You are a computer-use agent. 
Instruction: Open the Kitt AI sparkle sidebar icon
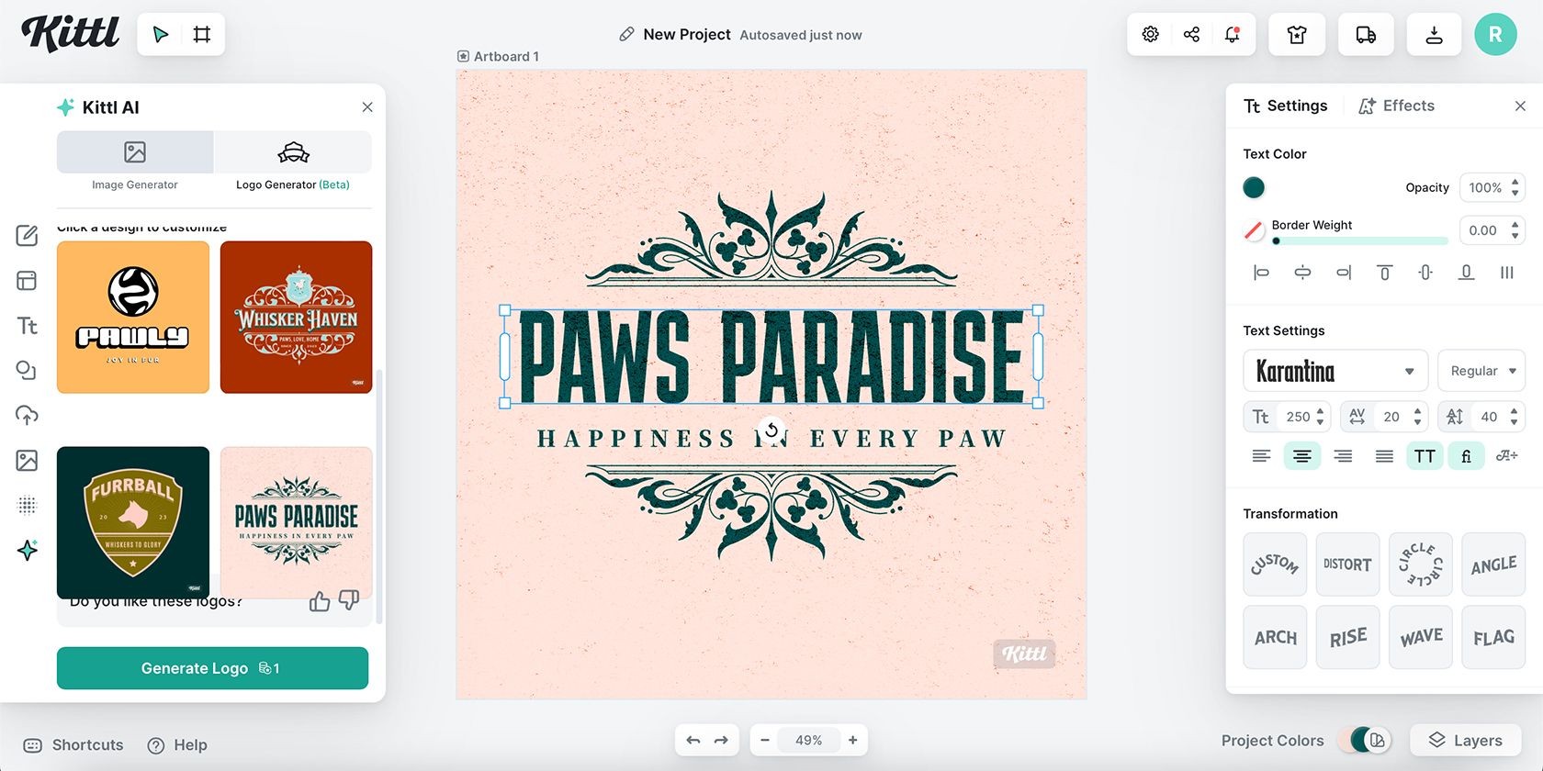(x=27, y=550)
